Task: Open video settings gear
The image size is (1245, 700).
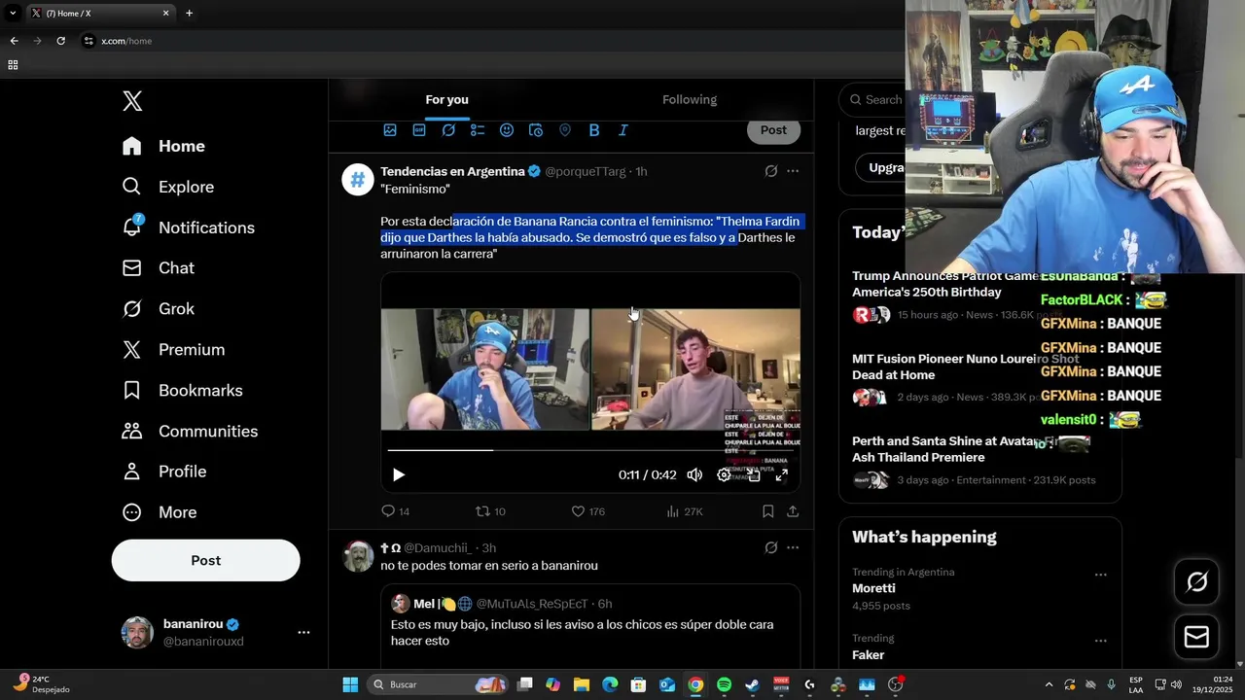Action: [x=724, y=474]
